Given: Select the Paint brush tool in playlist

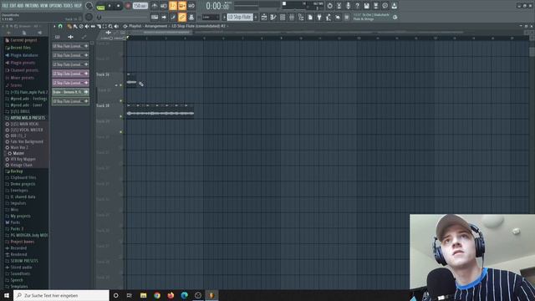Looking at the screenshot, I should (75, 26).
